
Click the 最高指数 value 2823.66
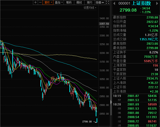152,44
